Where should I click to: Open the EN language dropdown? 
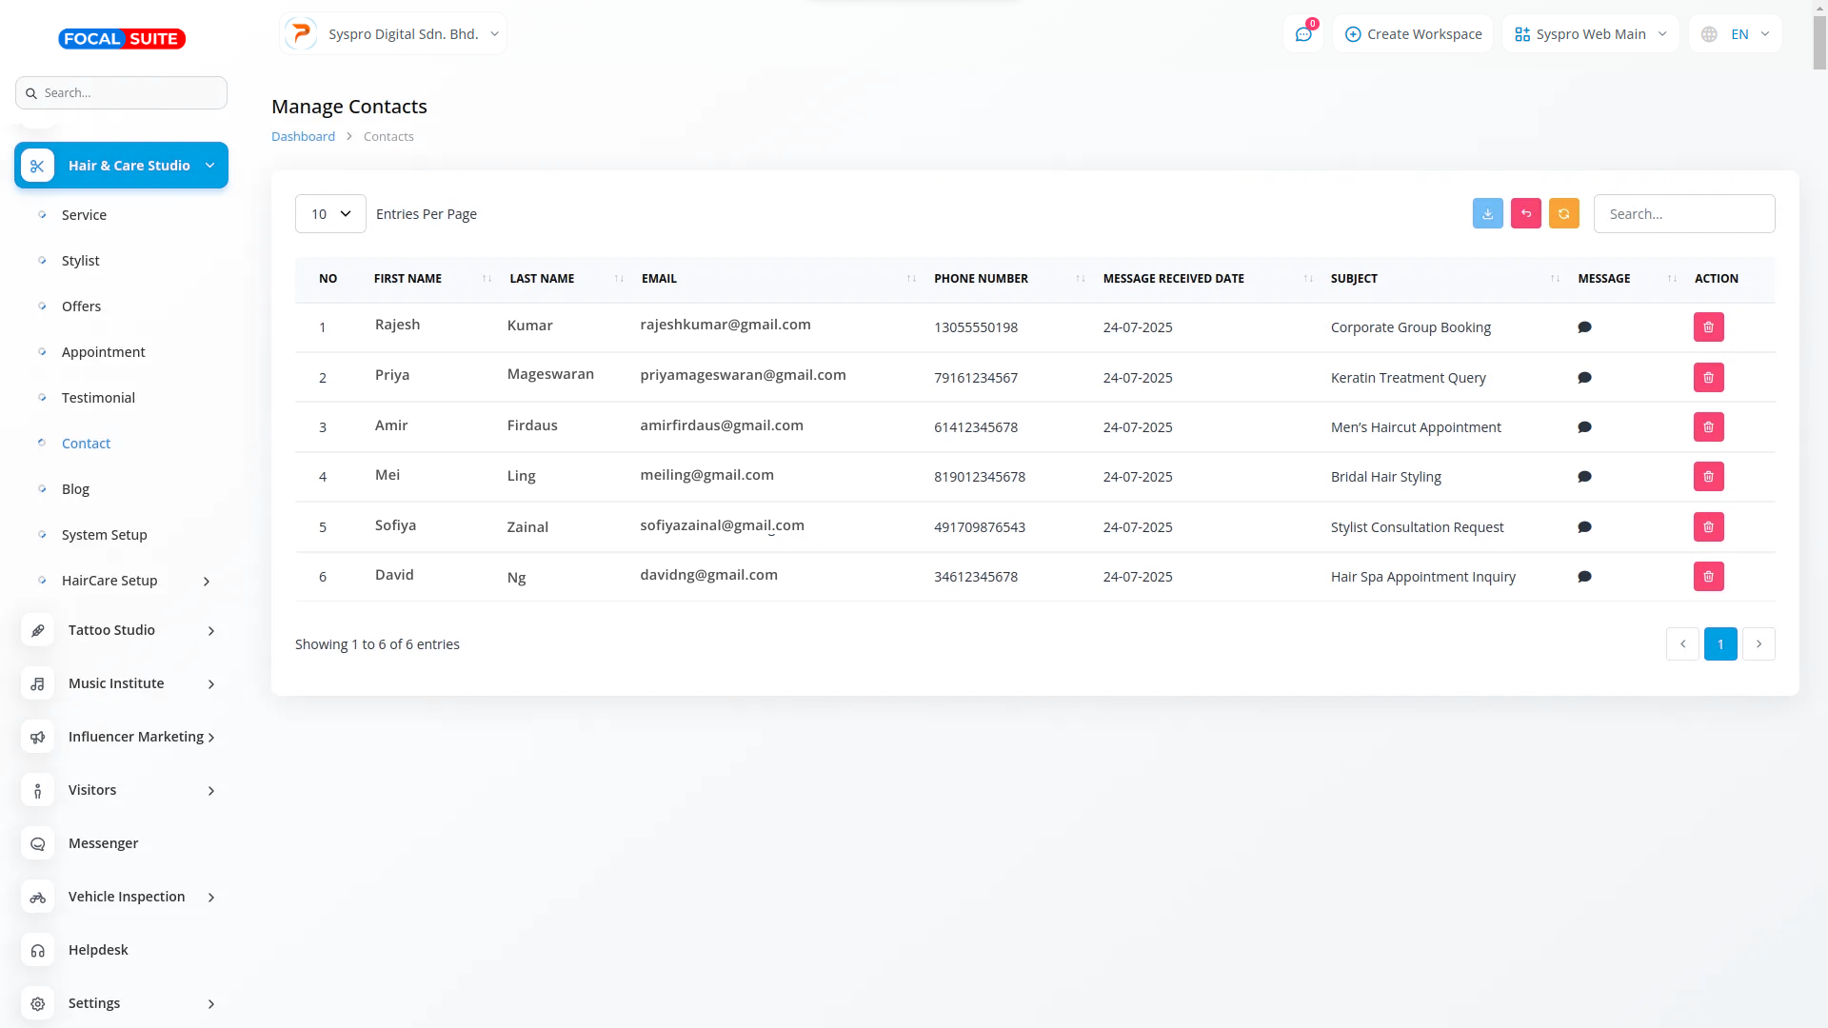(x=1737, y=34)
